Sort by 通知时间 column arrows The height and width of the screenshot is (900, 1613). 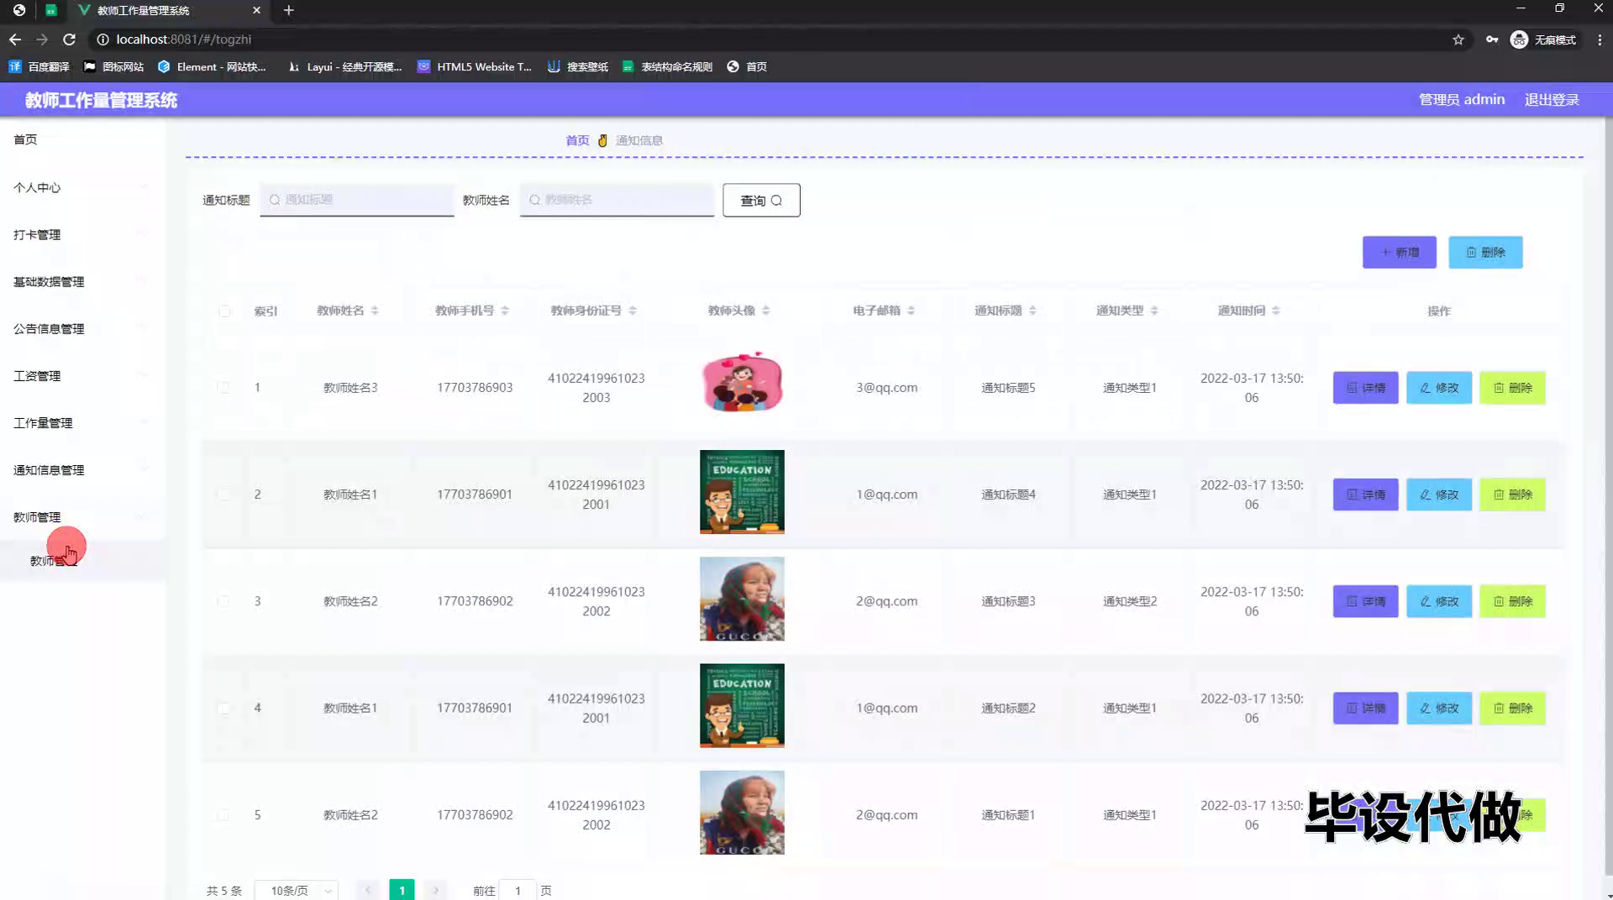pyautogui.click(x=1276, y=311)
